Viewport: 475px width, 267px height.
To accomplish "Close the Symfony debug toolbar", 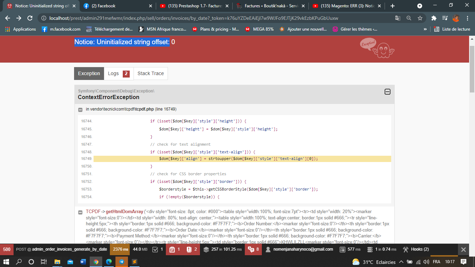I will tap(463, 249).
